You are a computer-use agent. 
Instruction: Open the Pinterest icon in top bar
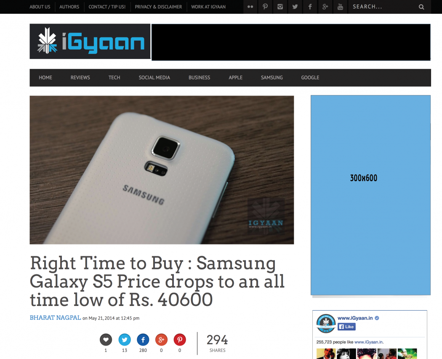265,7
